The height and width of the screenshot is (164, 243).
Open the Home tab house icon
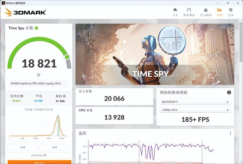point(175,10)
